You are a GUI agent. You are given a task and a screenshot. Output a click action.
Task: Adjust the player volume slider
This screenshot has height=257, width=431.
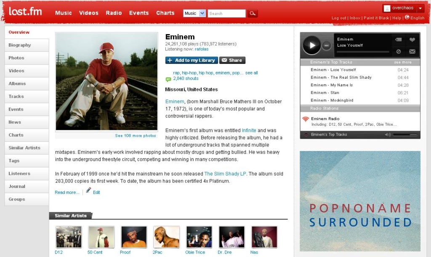click(x=405, y=135)
